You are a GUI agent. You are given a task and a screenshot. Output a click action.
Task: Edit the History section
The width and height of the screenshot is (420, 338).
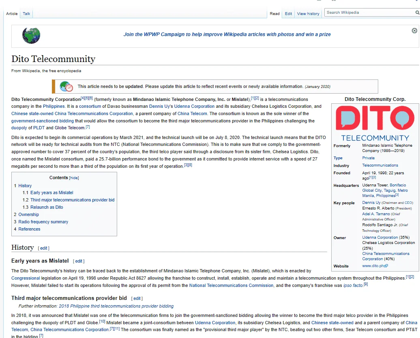coord(44,248)
